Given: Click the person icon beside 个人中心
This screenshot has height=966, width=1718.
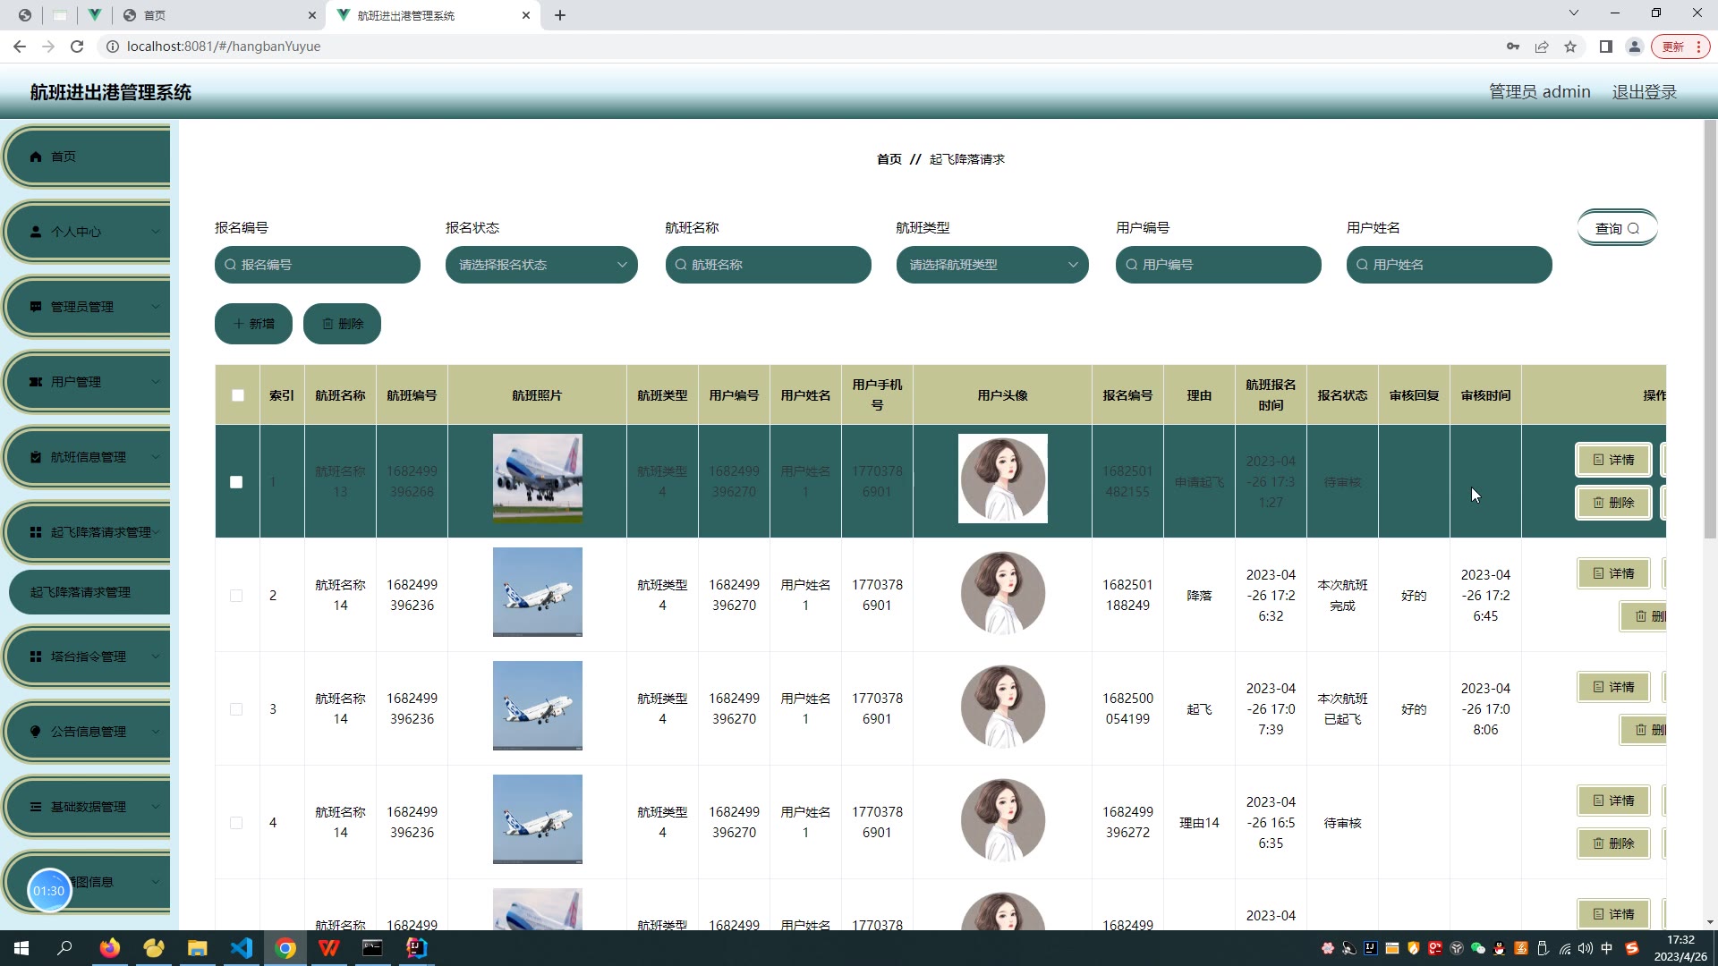Looking at the screenshot, I should click(x=36, y=232).
